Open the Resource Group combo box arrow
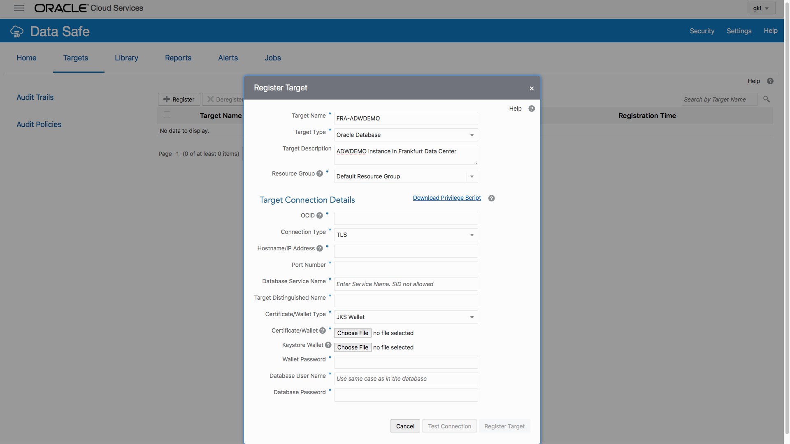The width and height of the screenshot is (790, 444). [472, 176]
